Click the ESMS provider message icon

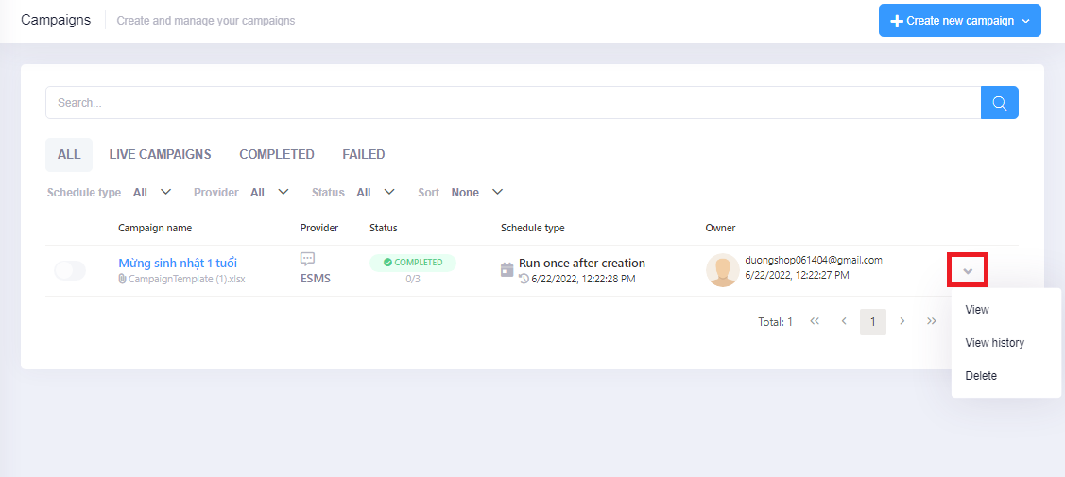point(307,259)
